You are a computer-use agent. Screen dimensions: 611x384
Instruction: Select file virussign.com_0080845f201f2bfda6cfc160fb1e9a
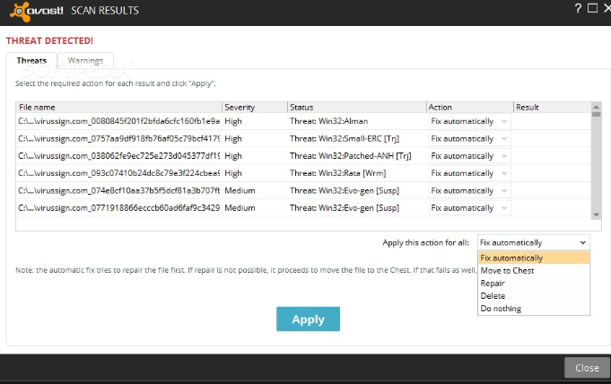[x=118, y=121]
